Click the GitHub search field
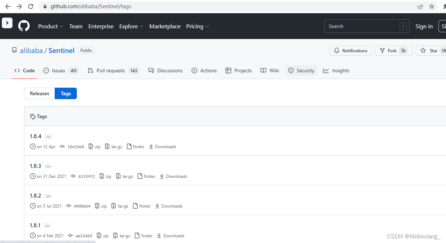The height and width of the screenshot is (243, 446). coord(367,26)
